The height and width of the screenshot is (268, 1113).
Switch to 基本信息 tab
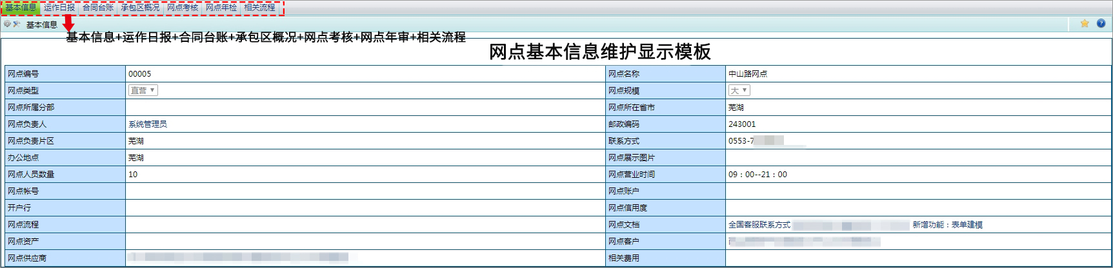point(21,8)
